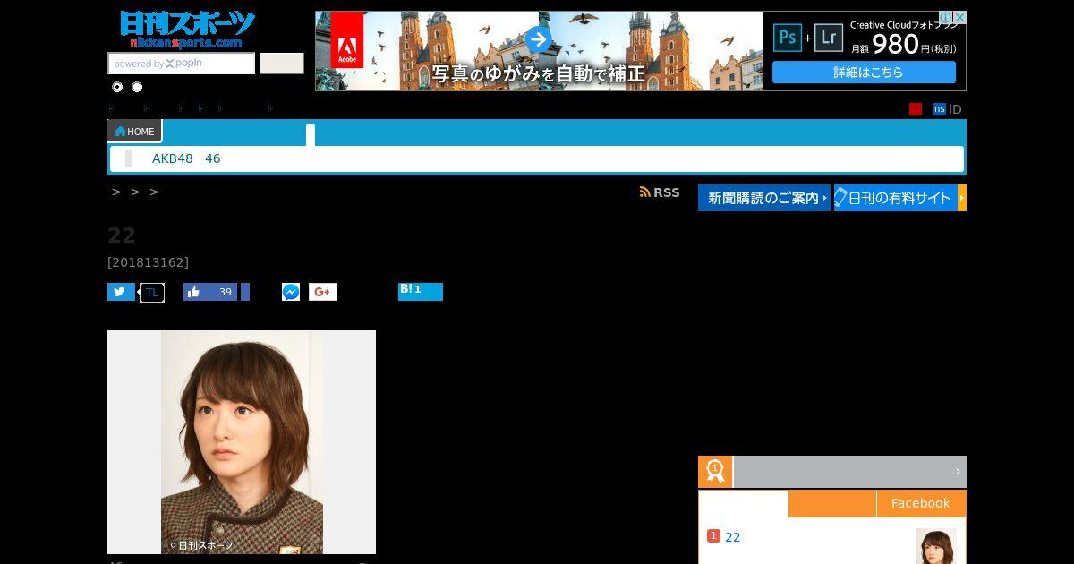Open the rank 1 article thumbnail
The image size is (1074, 564).
click(x=936, y=546)
